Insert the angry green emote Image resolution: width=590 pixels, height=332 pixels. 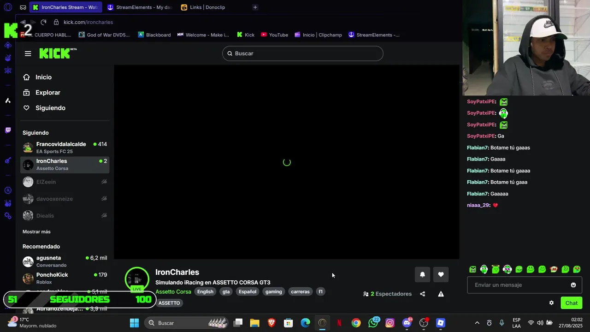[472, 269]
